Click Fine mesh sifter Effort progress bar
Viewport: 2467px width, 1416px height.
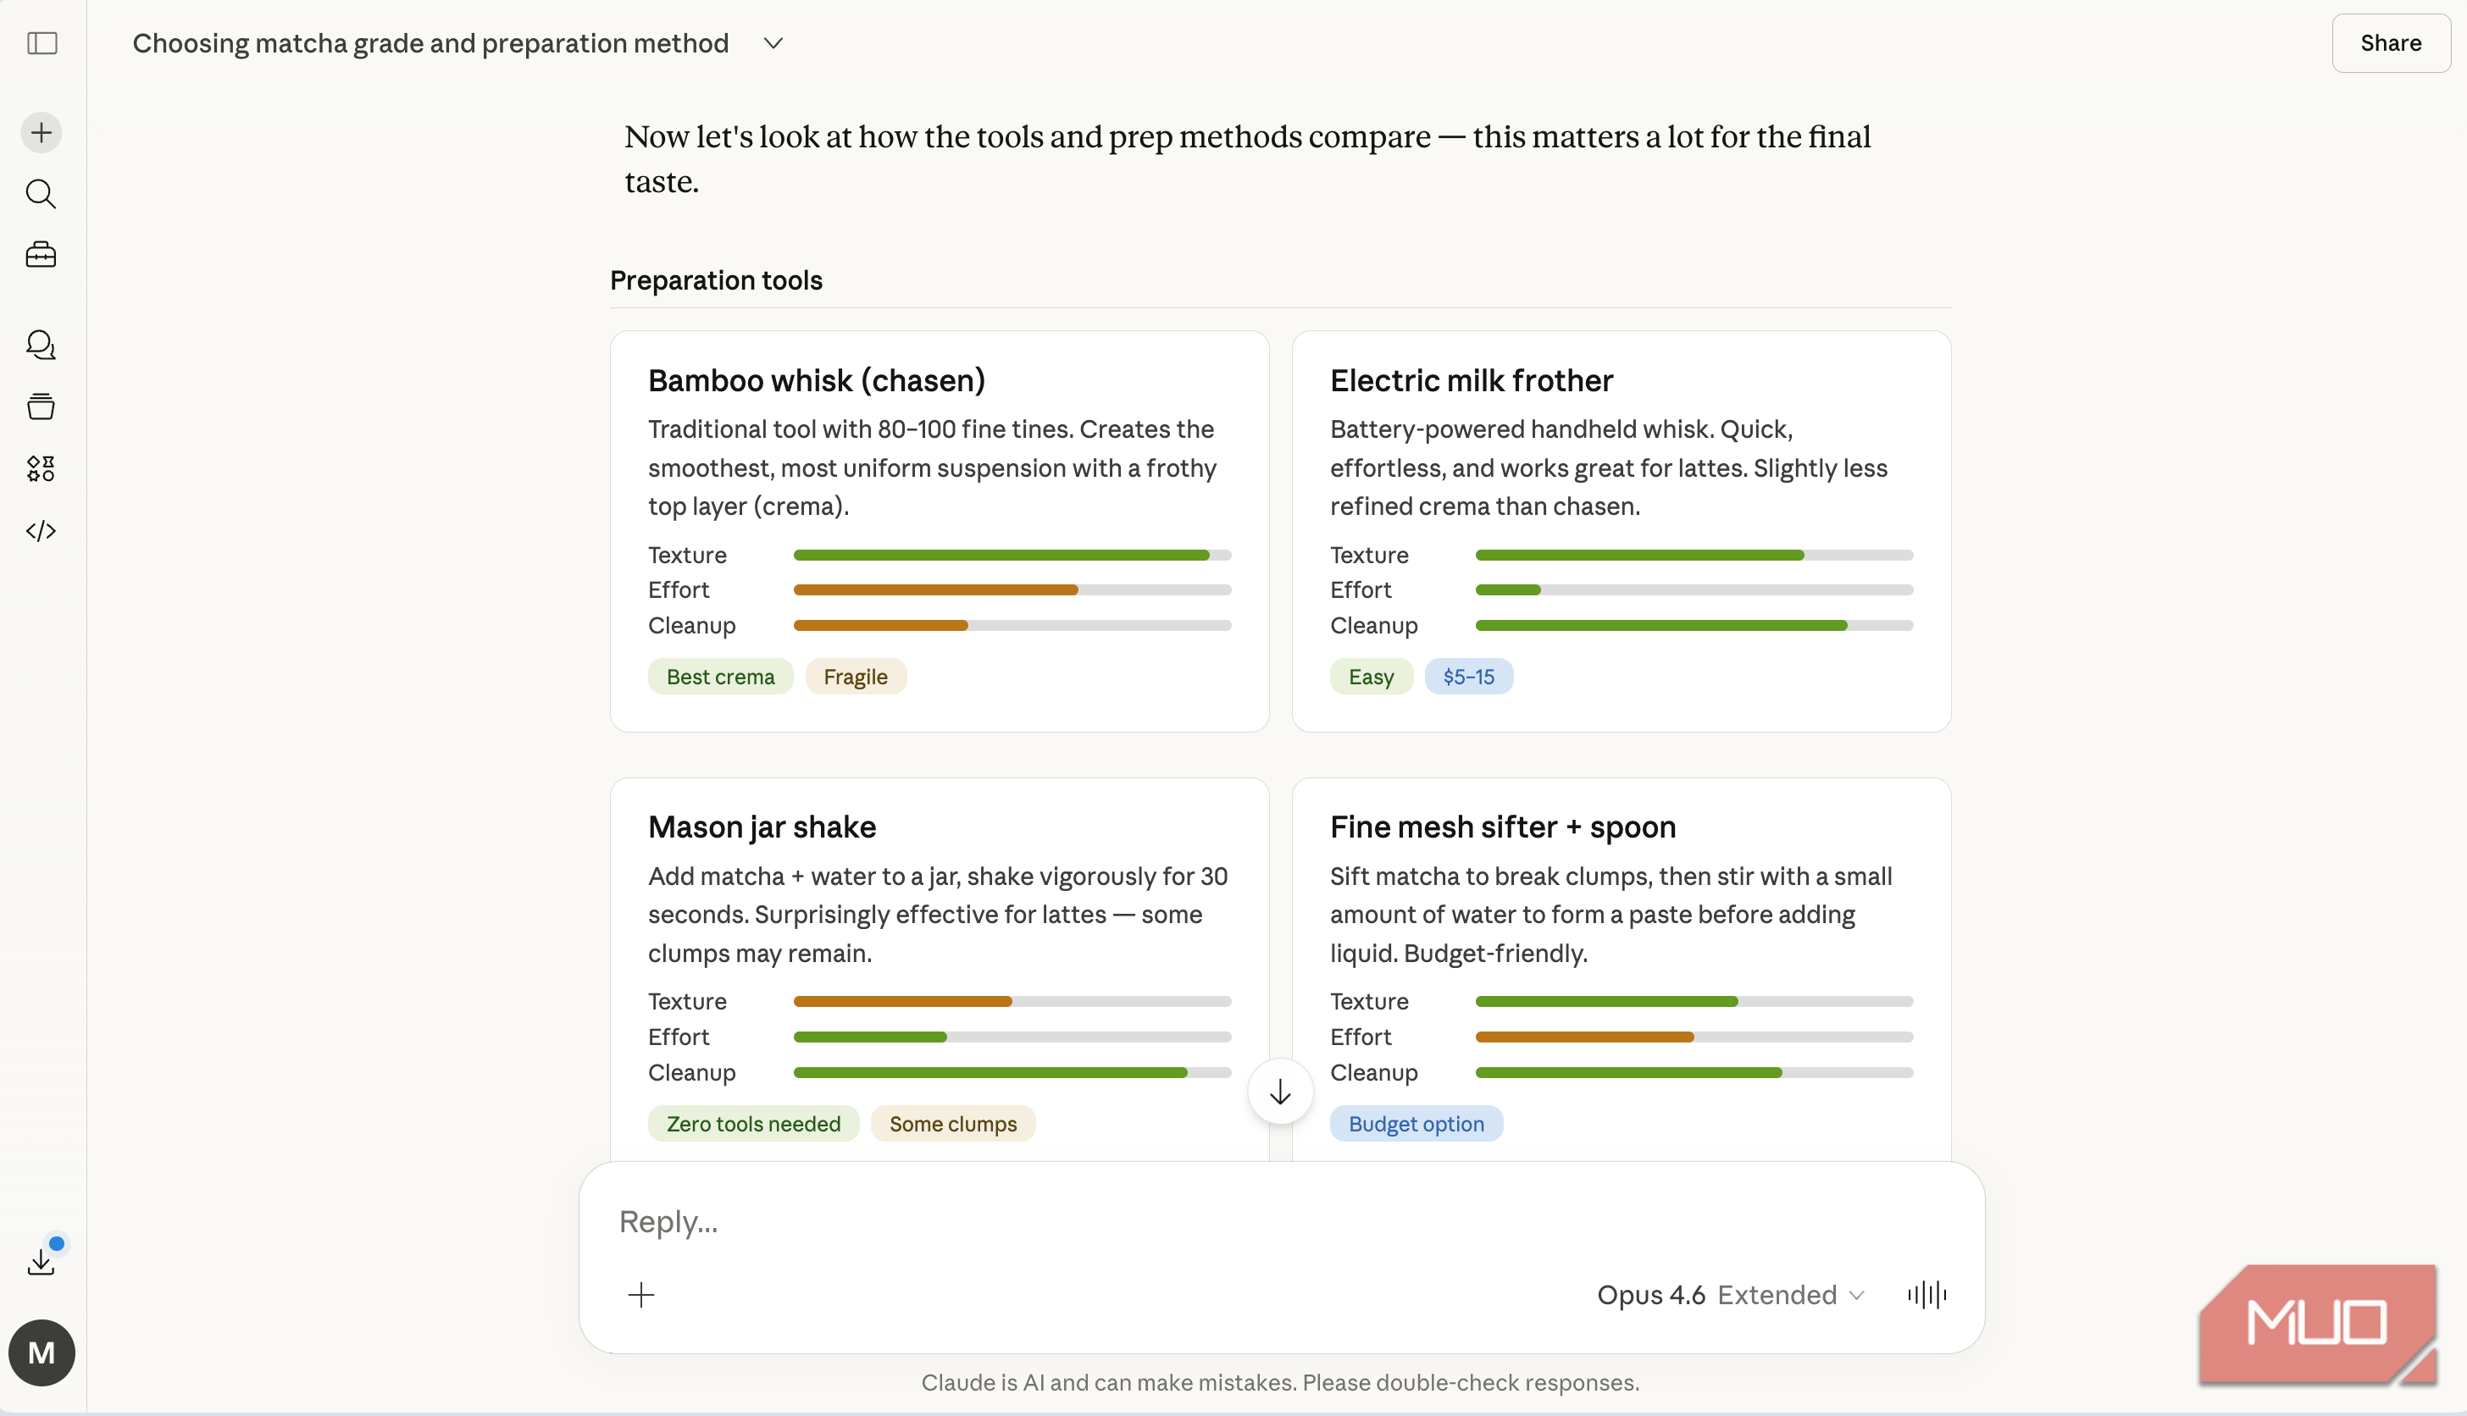[1694, 1037]
